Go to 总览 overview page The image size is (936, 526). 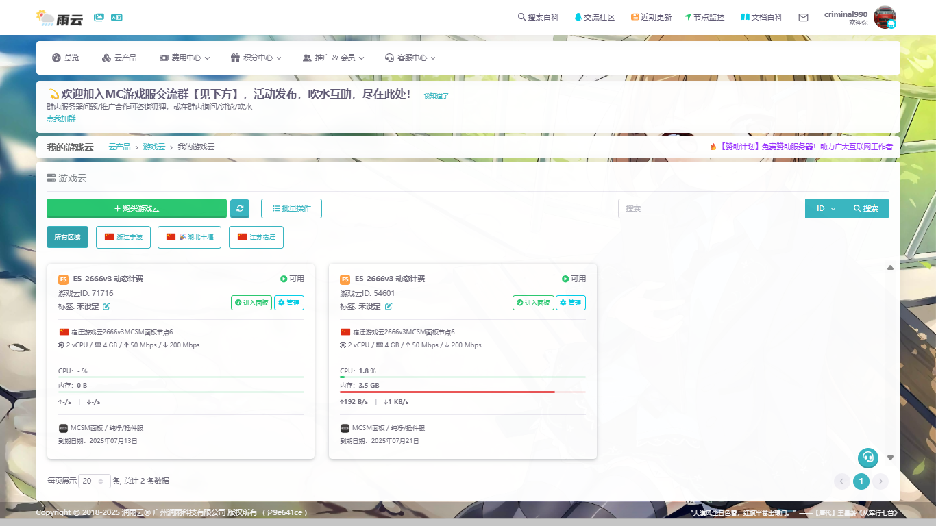66,58
